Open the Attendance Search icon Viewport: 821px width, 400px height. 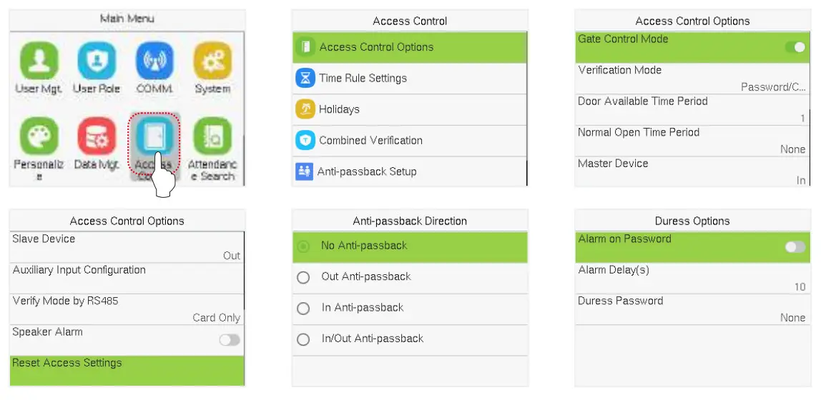(x=212, y=136)
